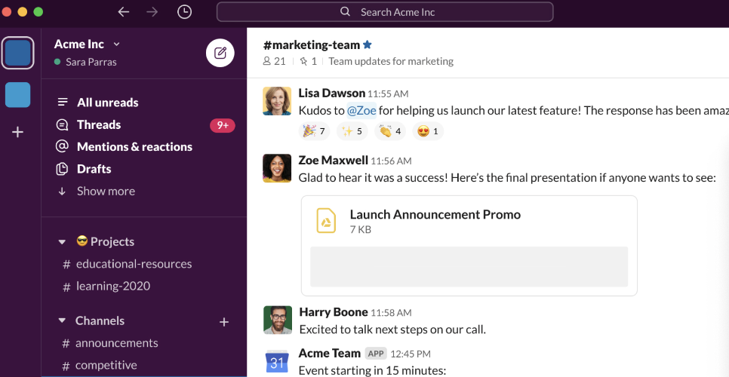Viewport: 729px width, 377px height.
Task: Go forward with the right arrow
Action: [152, 12]
